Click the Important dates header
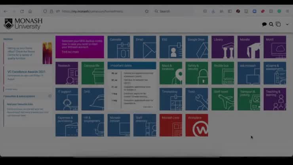The height and width of the screenshot is (165, 293). click(x=132, y=65)
